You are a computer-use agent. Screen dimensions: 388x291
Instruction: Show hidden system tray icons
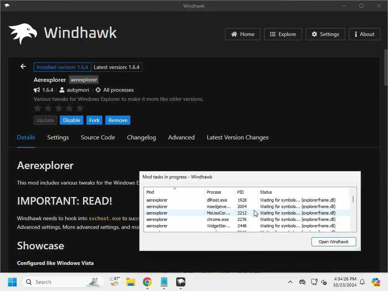290,282
